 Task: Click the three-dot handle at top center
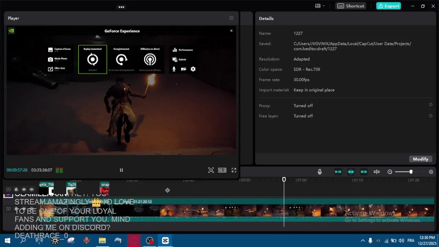[x=121, y=7]
